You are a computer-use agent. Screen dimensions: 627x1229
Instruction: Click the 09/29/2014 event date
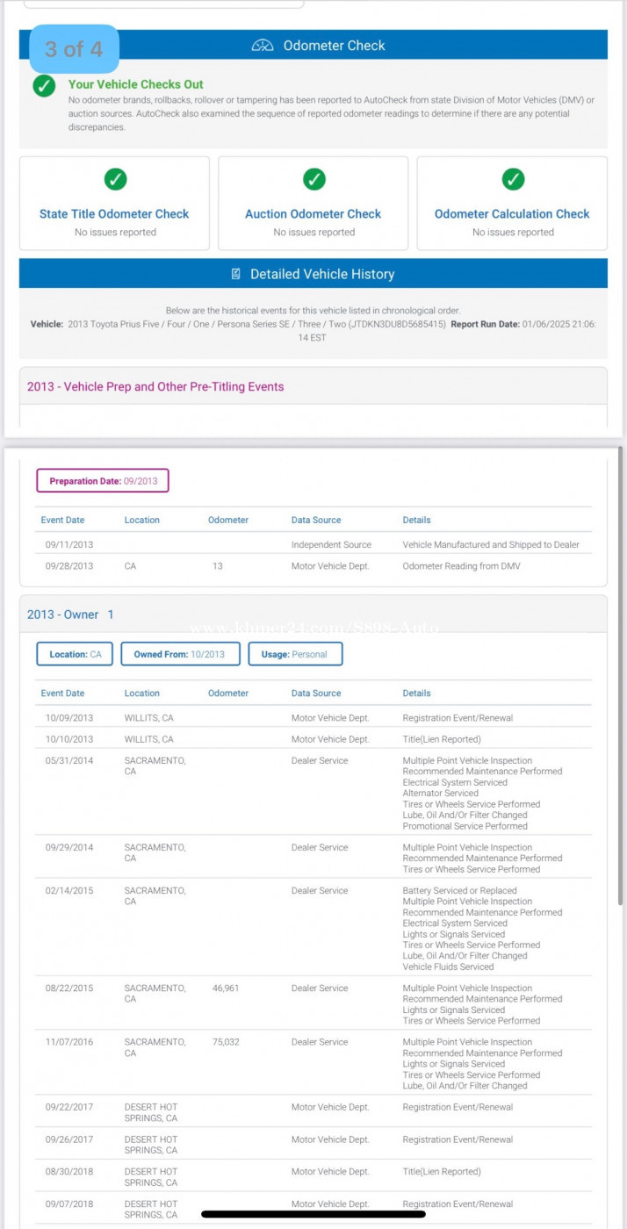point(69,848)
